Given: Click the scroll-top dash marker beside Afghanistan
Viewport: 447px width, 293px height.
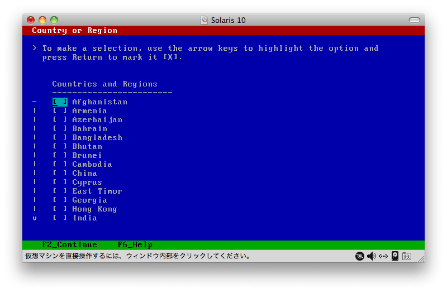Looking at the screenshot, I should (x=35, y=102).
